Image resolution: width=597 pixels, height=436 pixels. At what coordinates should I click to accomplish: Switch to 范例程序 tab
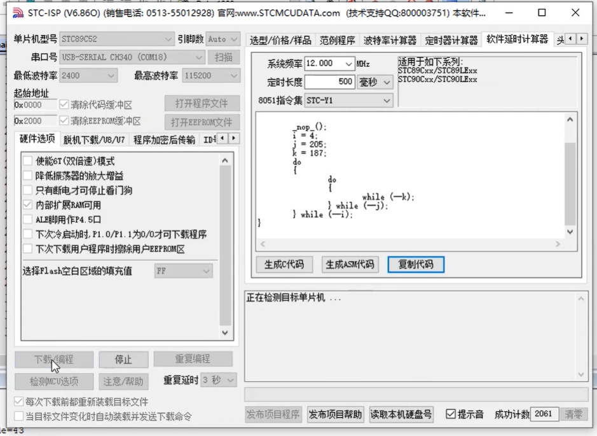pos(337,40)
